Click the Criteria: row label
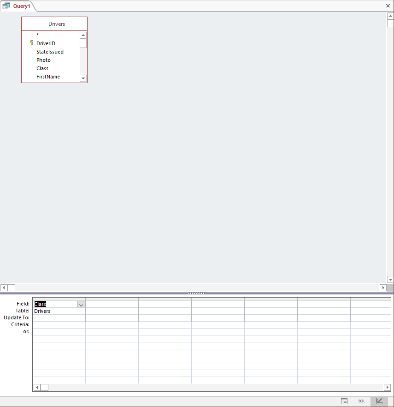This screenshot has height=407, width=394. [20, 324]
